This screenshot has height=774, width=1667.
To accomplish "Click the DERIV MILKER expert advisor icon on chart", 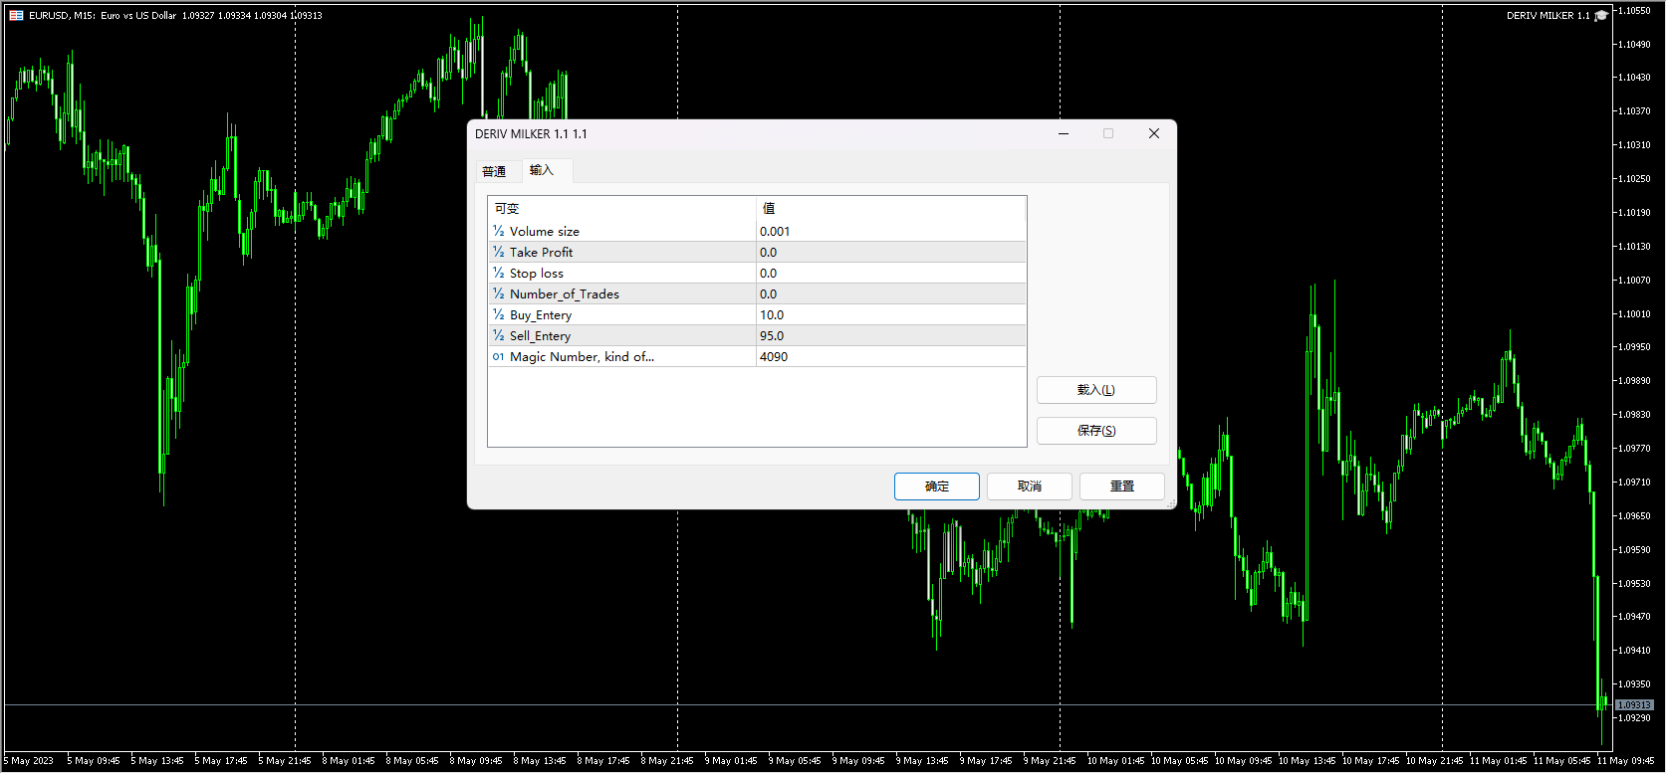I will (1601, 15).
